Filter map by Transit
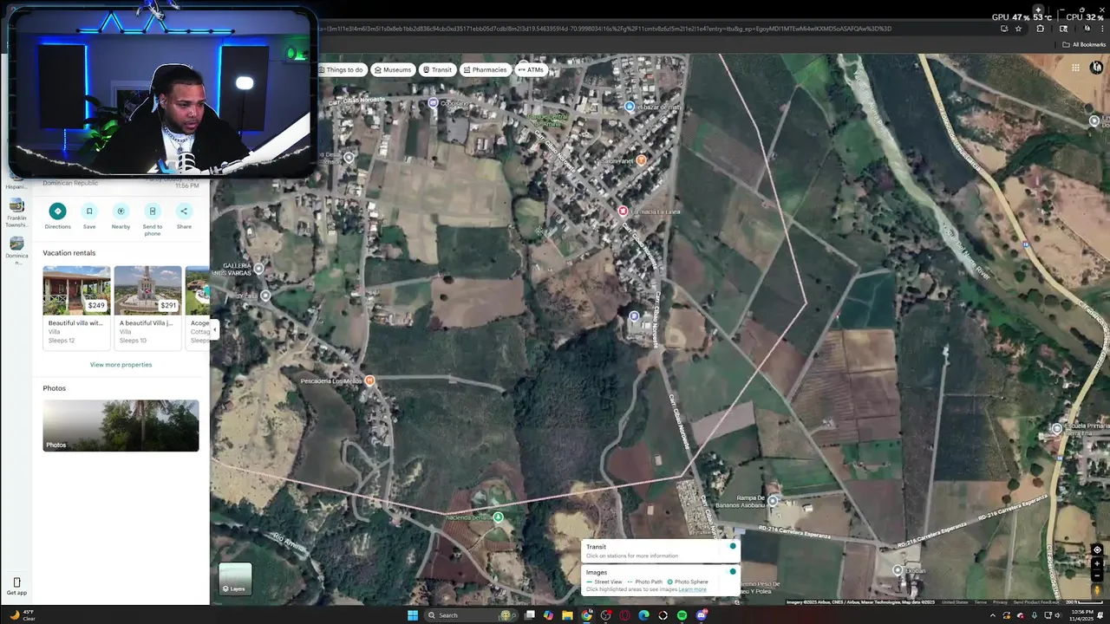 tap(438, 69)
